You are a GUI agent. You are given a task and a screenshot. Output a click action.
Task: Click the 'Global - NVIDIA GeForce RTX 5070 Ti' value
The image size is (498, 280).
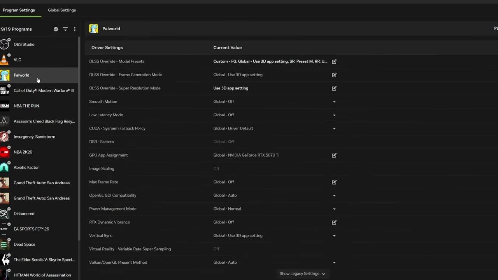click(x=246, y=155)
